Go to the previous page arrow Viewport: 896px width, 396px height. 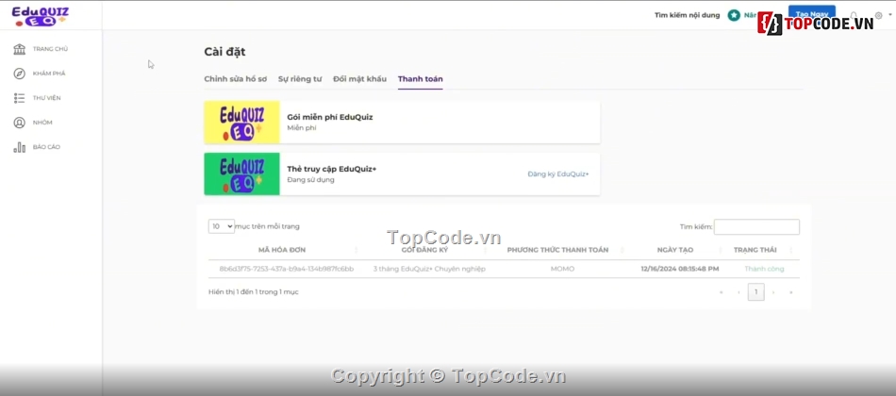point(738,292)
